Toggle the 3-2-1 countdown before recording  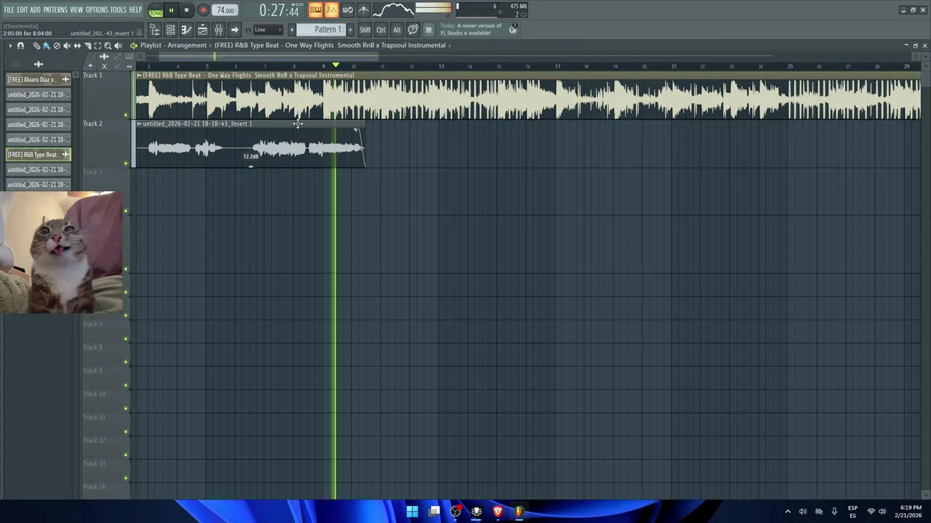[x=331, y=9]
